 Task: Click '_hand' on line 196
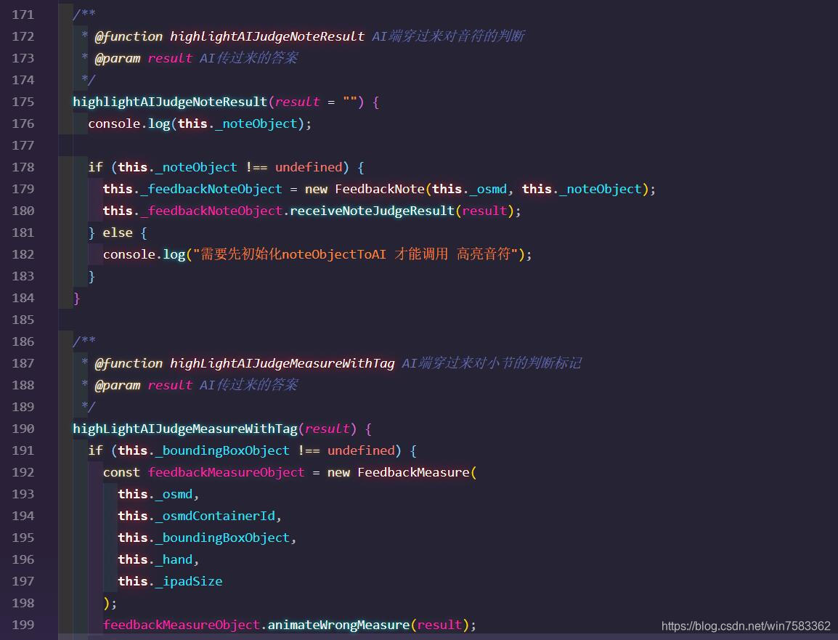point(174,560)
